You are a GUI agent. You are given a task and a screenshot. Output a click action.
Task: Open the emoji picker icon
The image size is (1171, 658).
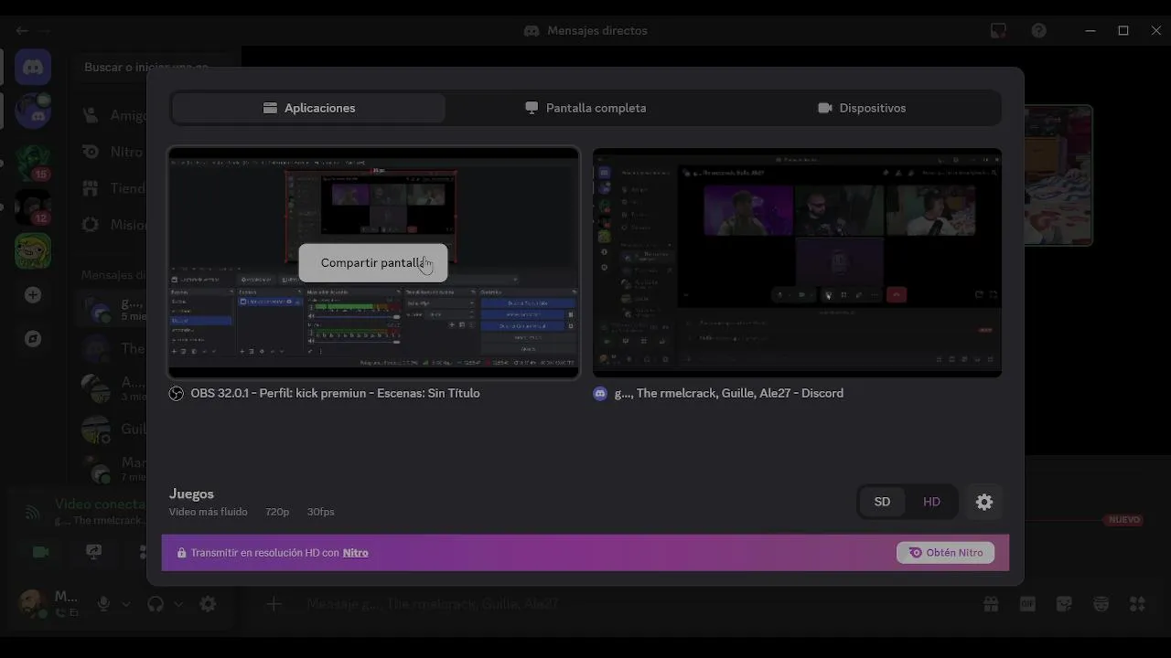coord(1101,604)
